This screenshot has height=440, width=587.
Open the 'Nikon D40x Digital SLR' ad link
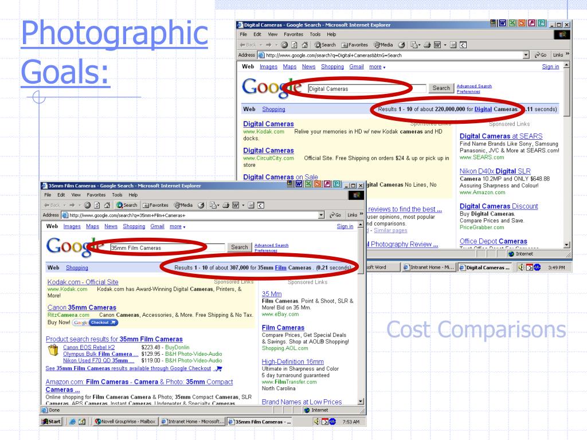[x=495, y=171]
